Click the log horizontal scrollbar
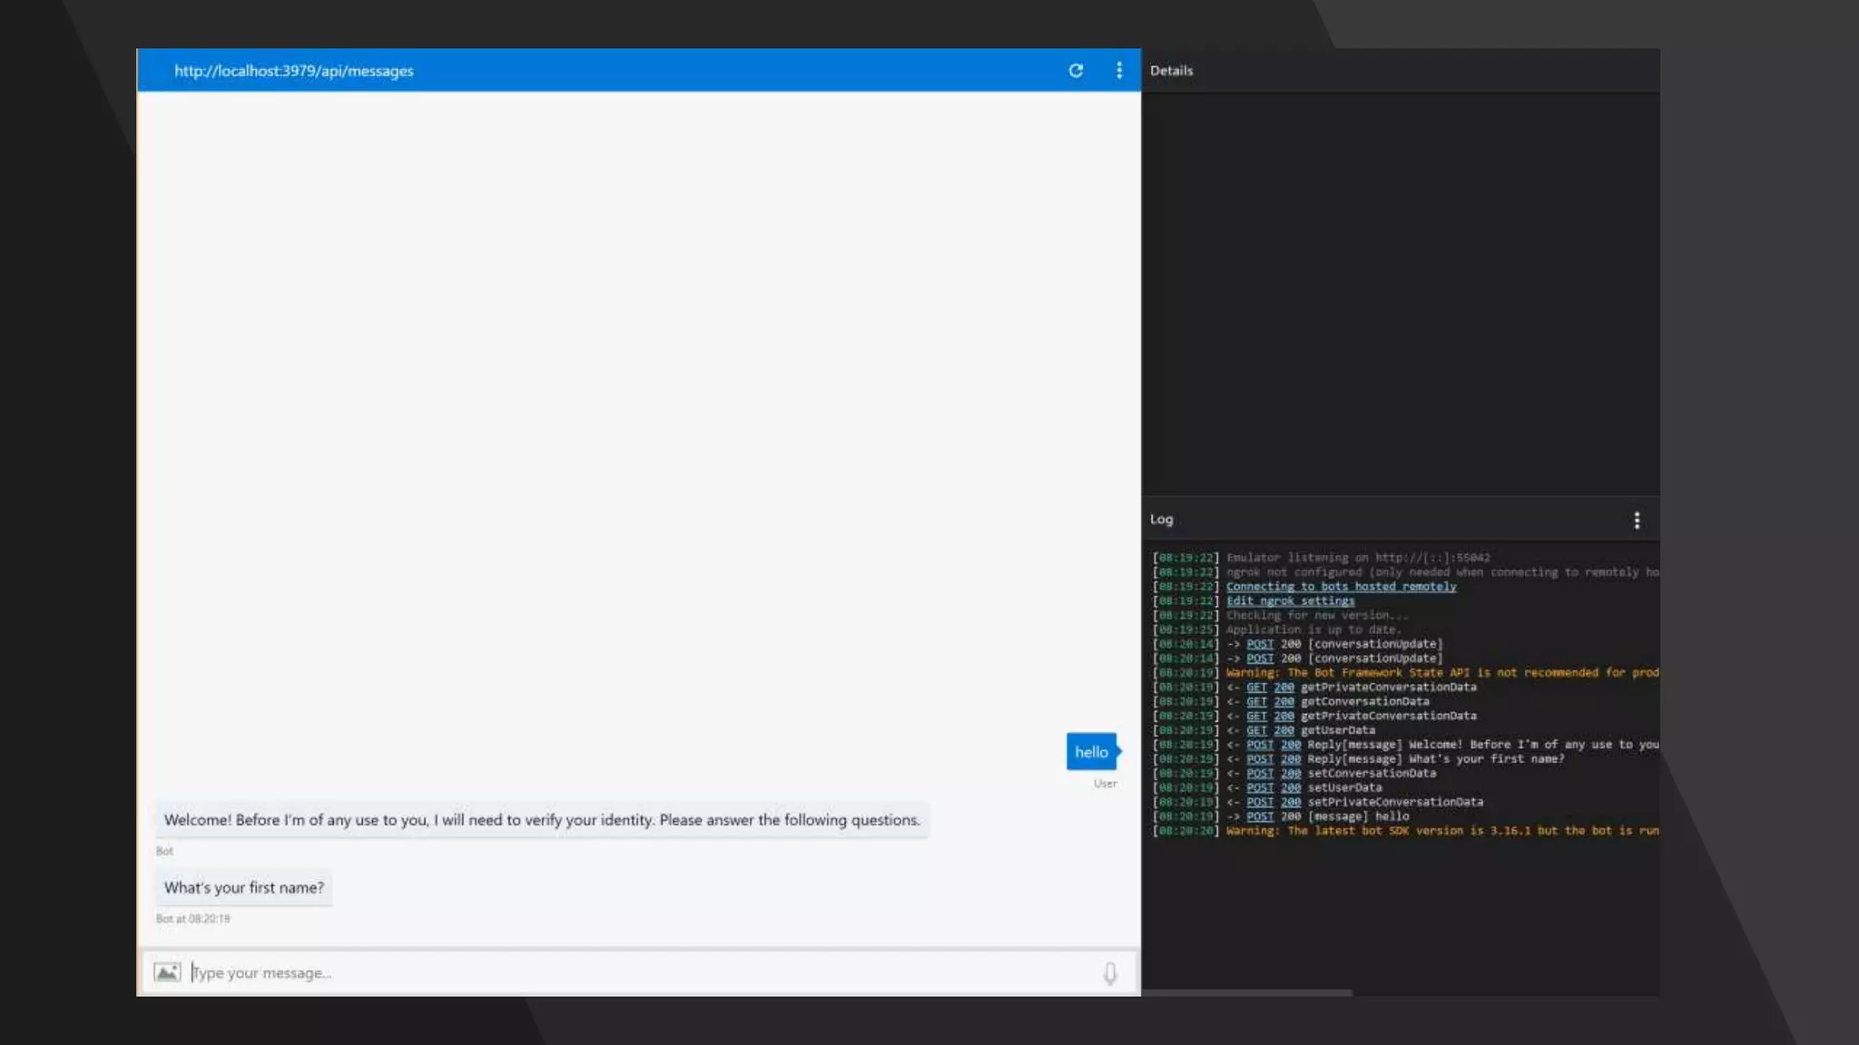The image size is (1859, 1045). [x=1247, y=993]
